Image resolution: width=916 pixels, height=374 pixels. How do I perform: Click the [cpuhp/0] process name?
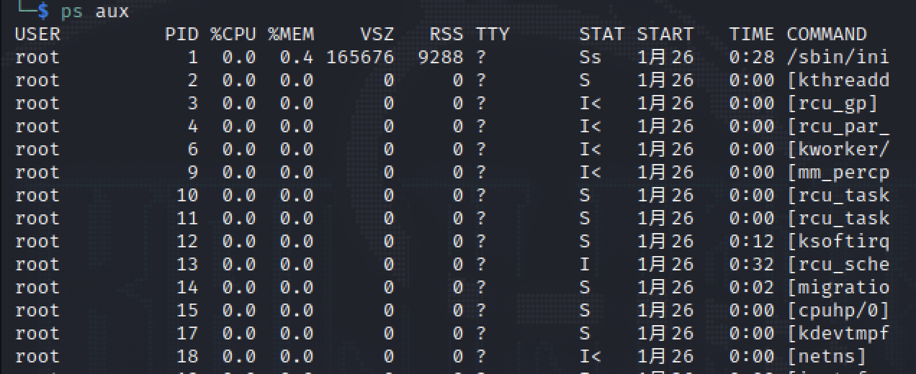[838, 311]
